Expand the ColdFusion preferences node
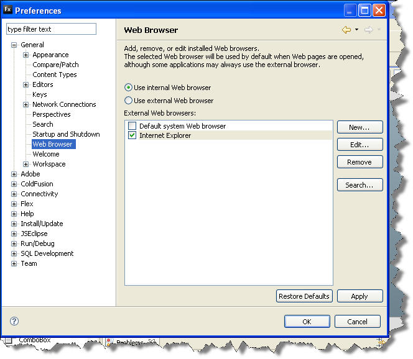413x359 pixels. click(x=14, y=184)
